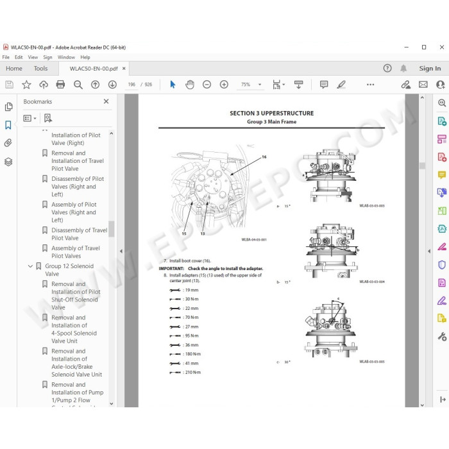Open bookmark Axle-lock/Brake Solenoid Valve Unit
Image resolution: width=449 pixels, height=449 pixels.
pos(76,363)
